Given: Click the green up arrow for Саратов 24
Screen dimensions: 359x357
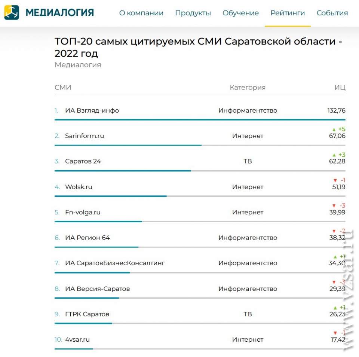Looking at the screenshot, I should coord(334,155).
